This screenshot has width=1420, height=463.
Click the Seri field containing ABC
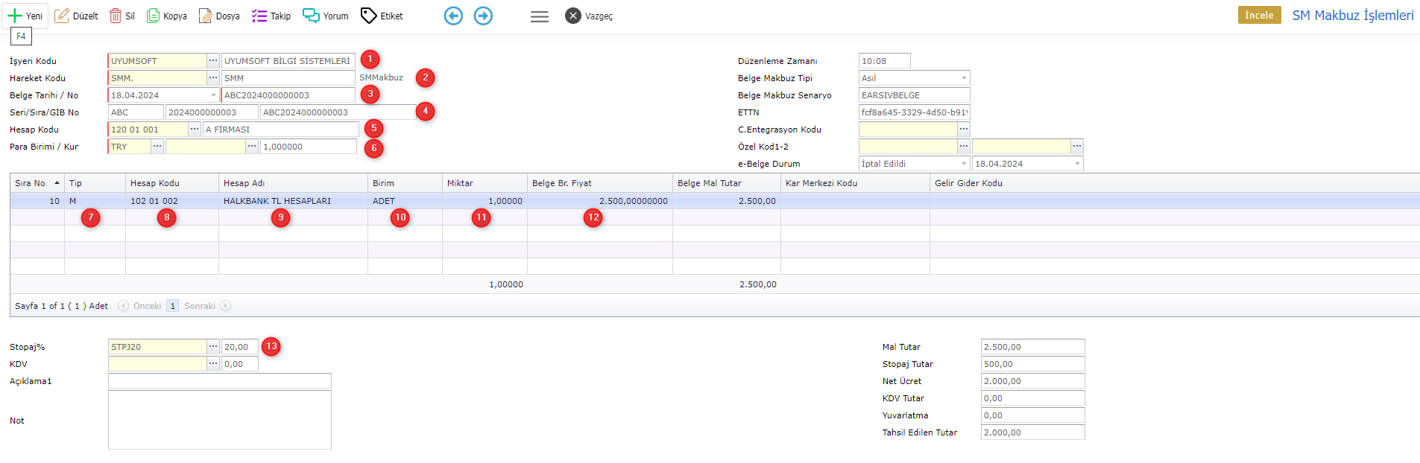click(x=136, y=112)
